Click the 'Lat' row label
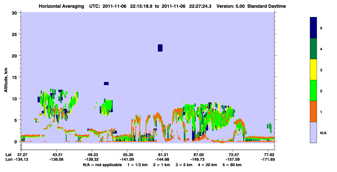 click(8, 155)
